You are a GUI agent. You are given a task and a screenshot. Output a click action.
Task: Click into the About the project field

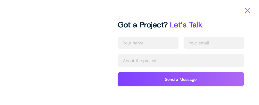click(181, 61)
